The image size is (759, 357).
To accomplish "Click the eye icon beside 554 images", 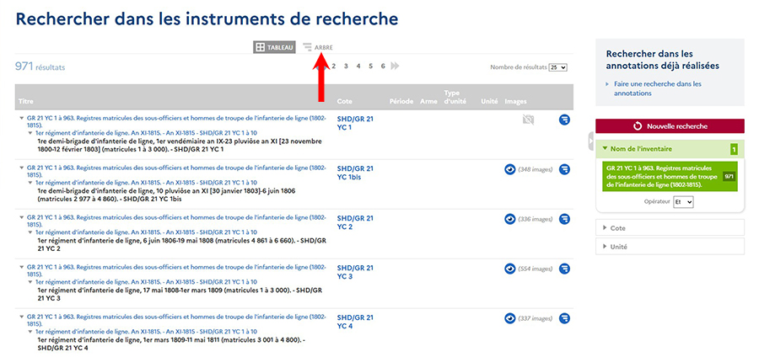I will (510, 269).
